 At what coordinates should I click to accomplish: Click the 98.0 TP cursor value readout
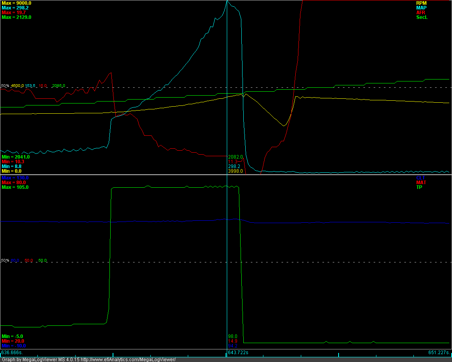click(x=233, y=336)
